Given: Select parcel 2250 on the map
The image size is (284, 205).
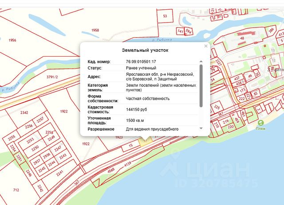Looking at the screenshot, I should [x=35, y=148].
